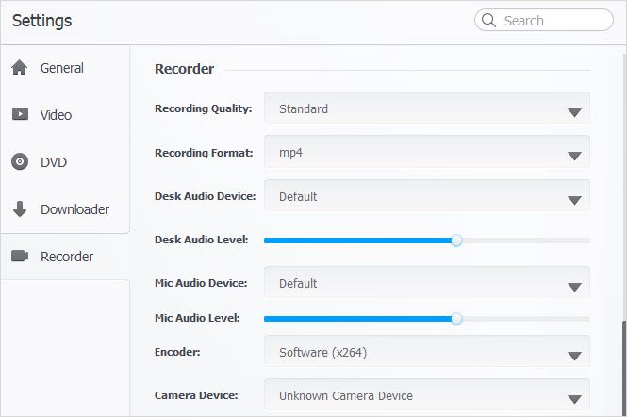Open the Desk Audio Device dropdown
Screen dimensions: 627x417
426,196
